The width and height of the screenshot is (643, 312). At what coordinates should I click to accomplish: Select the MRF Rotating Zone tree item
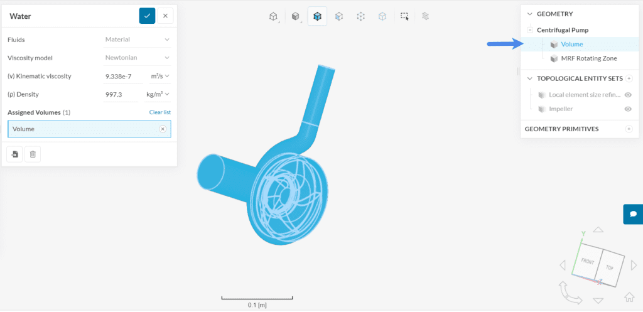click(x=589, y=58)
